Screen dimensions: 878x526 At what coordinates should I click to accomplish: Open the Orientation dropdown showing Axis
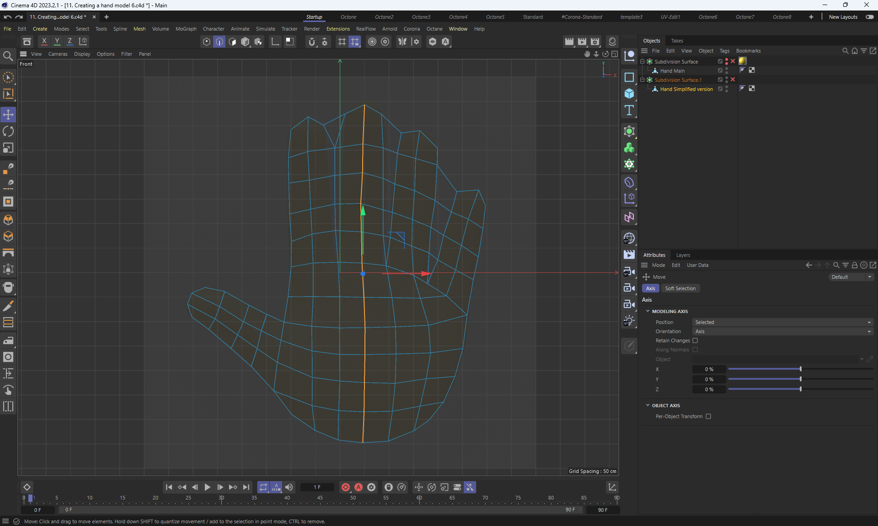pyautogui.click(x=782, y=331)
